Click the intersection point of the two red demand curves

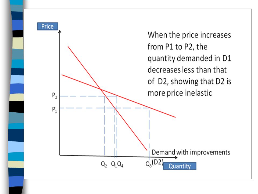tap(101, 89)
